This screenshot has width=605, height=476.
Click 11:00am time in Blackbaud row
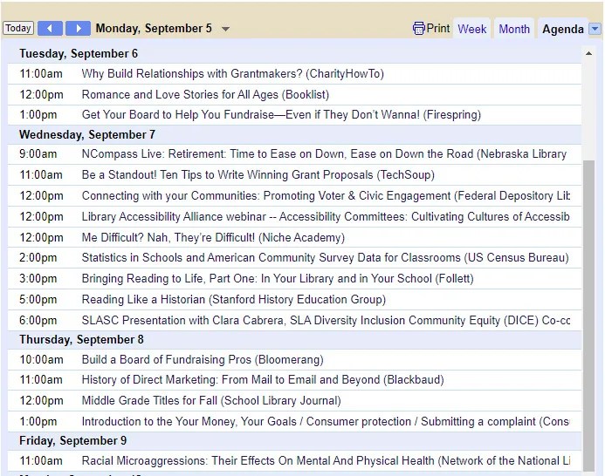pyautogui.click(x=41, y=379)
